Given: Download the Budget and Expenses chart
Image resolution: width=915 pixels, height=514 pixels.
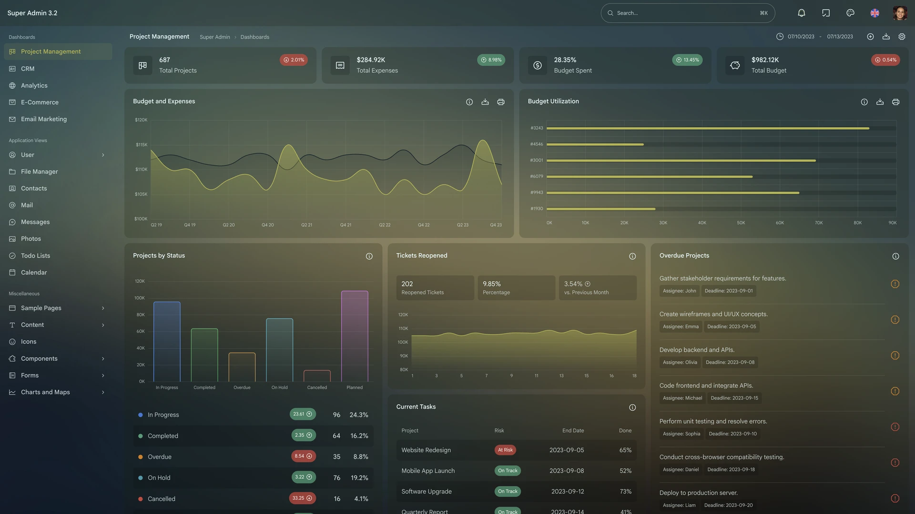Looking at the screenshot, I should (x=485, y=102).
